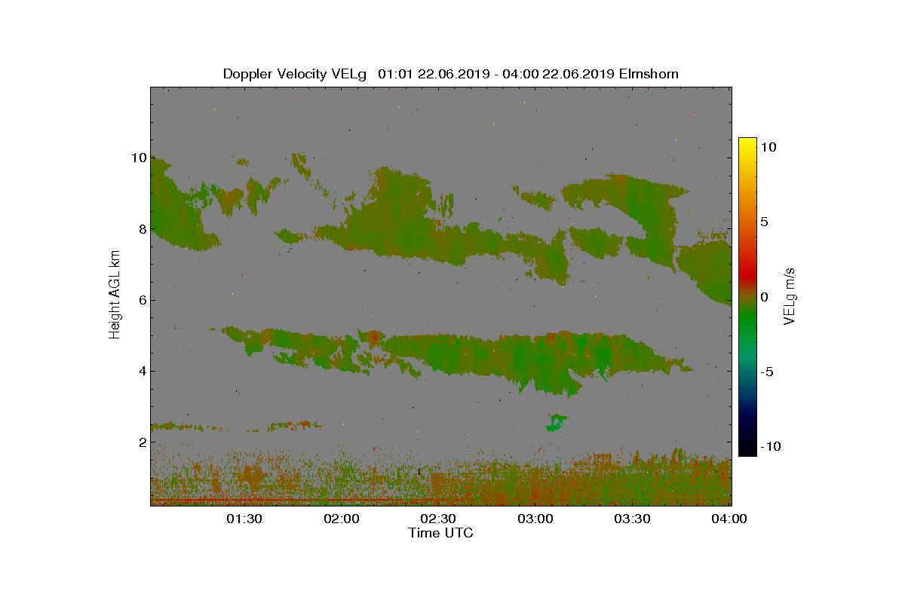Image resolution: width=905 pixels, height=603 pixels.
Task: Click the colorbar tick label 10
Action: (x=768, y=148)
